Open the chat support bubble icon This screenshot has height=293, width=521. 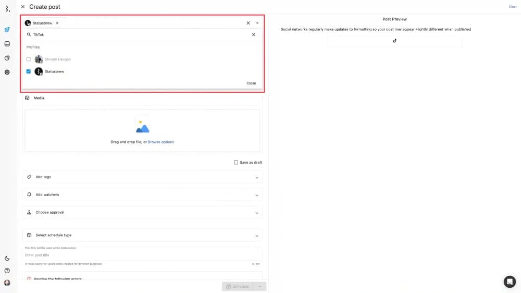(510, 282)
